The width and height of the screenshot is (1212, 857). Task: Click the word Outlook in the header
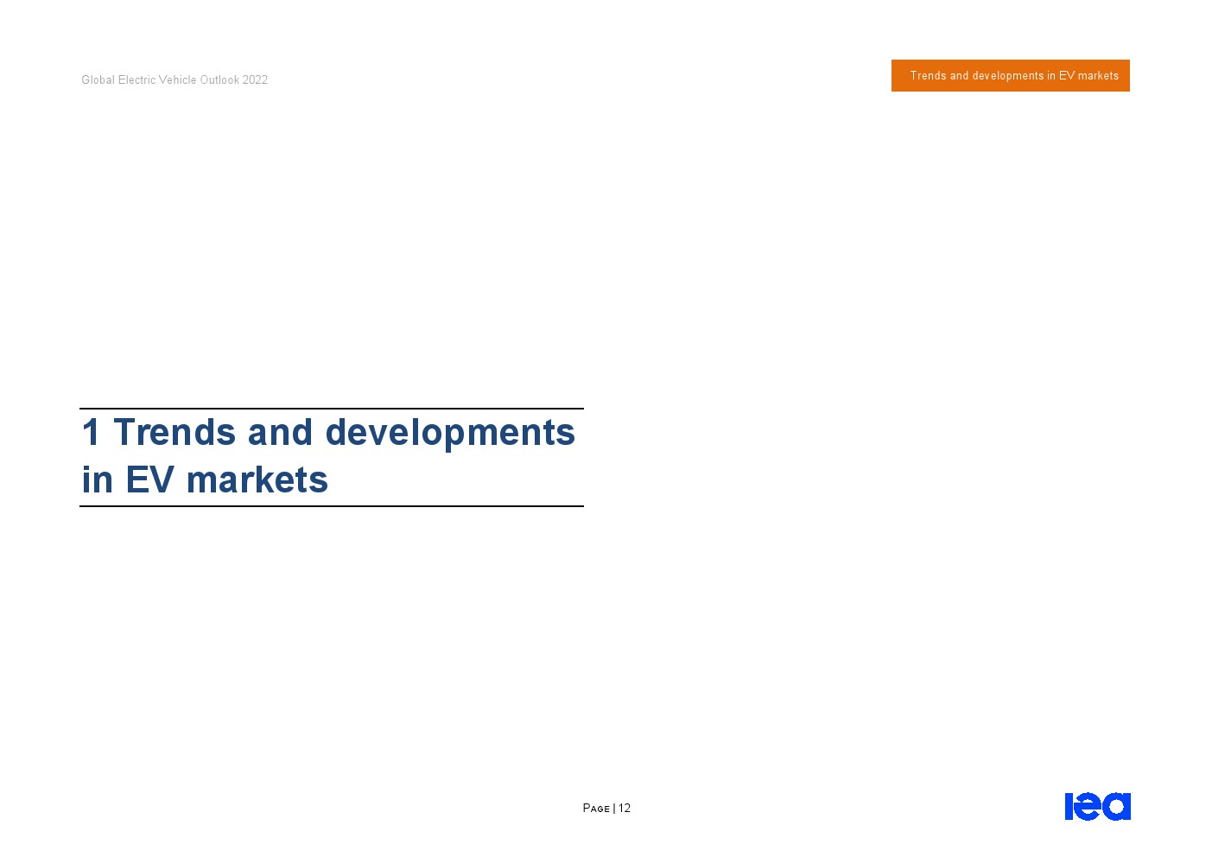219,80
